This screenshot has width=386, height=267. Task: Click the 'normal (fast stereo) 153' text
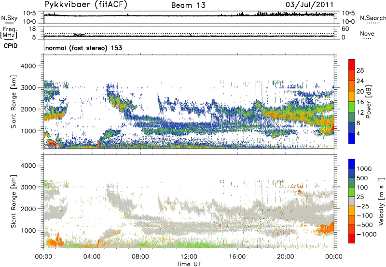click(x=83, y=48)
